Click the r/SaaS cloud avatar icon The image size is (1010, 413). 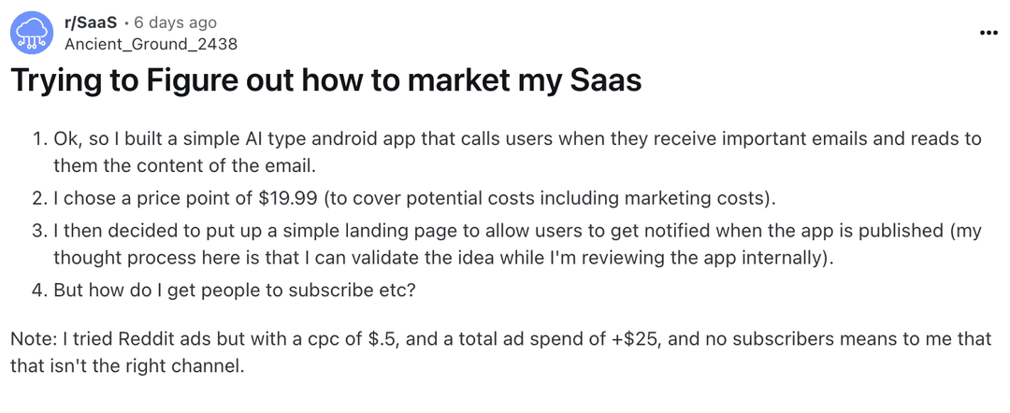(x=32, y=34)
